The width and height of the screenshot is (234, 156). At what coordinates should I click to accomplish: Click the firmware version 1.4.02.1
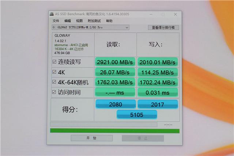[x=60, y=41]
